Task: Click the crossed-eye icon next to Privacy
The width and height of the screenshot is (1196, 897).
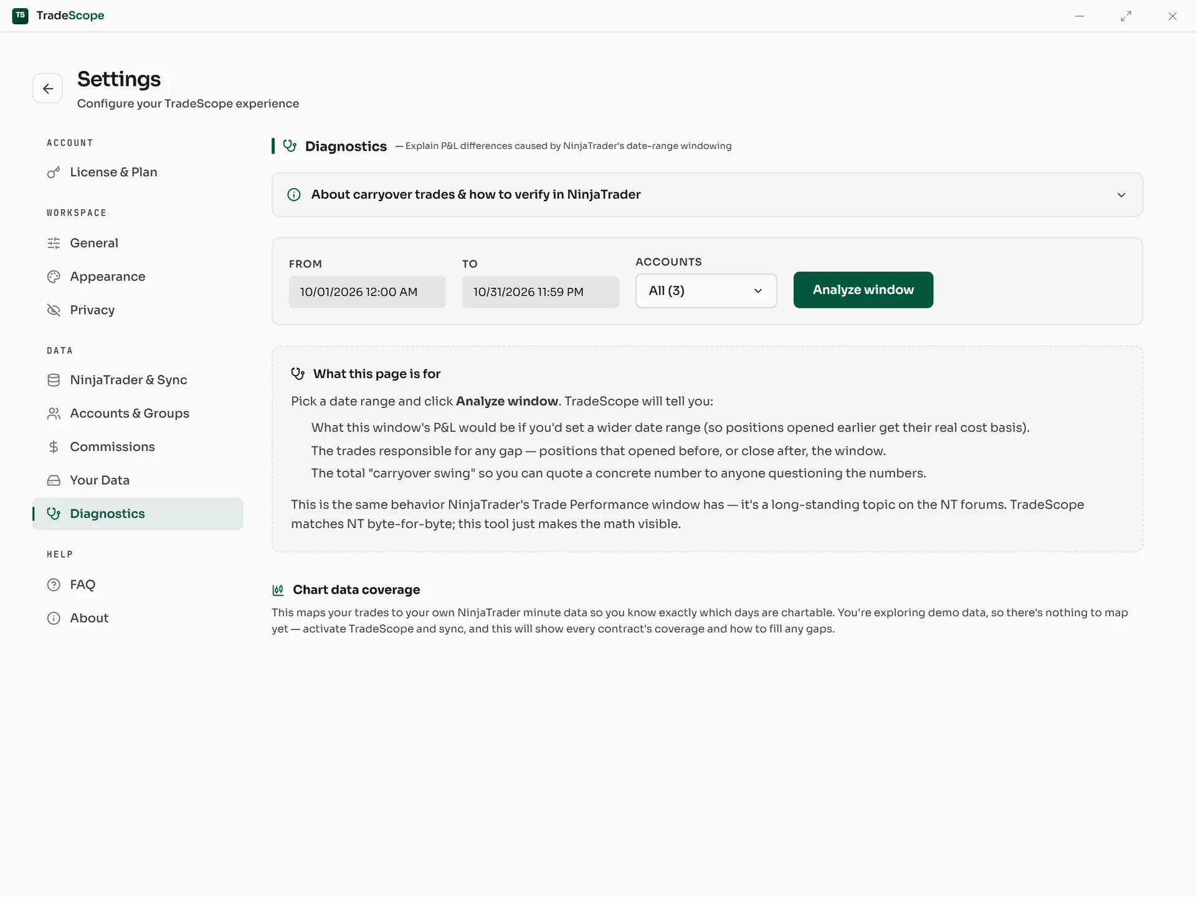Action: [54, 310]
